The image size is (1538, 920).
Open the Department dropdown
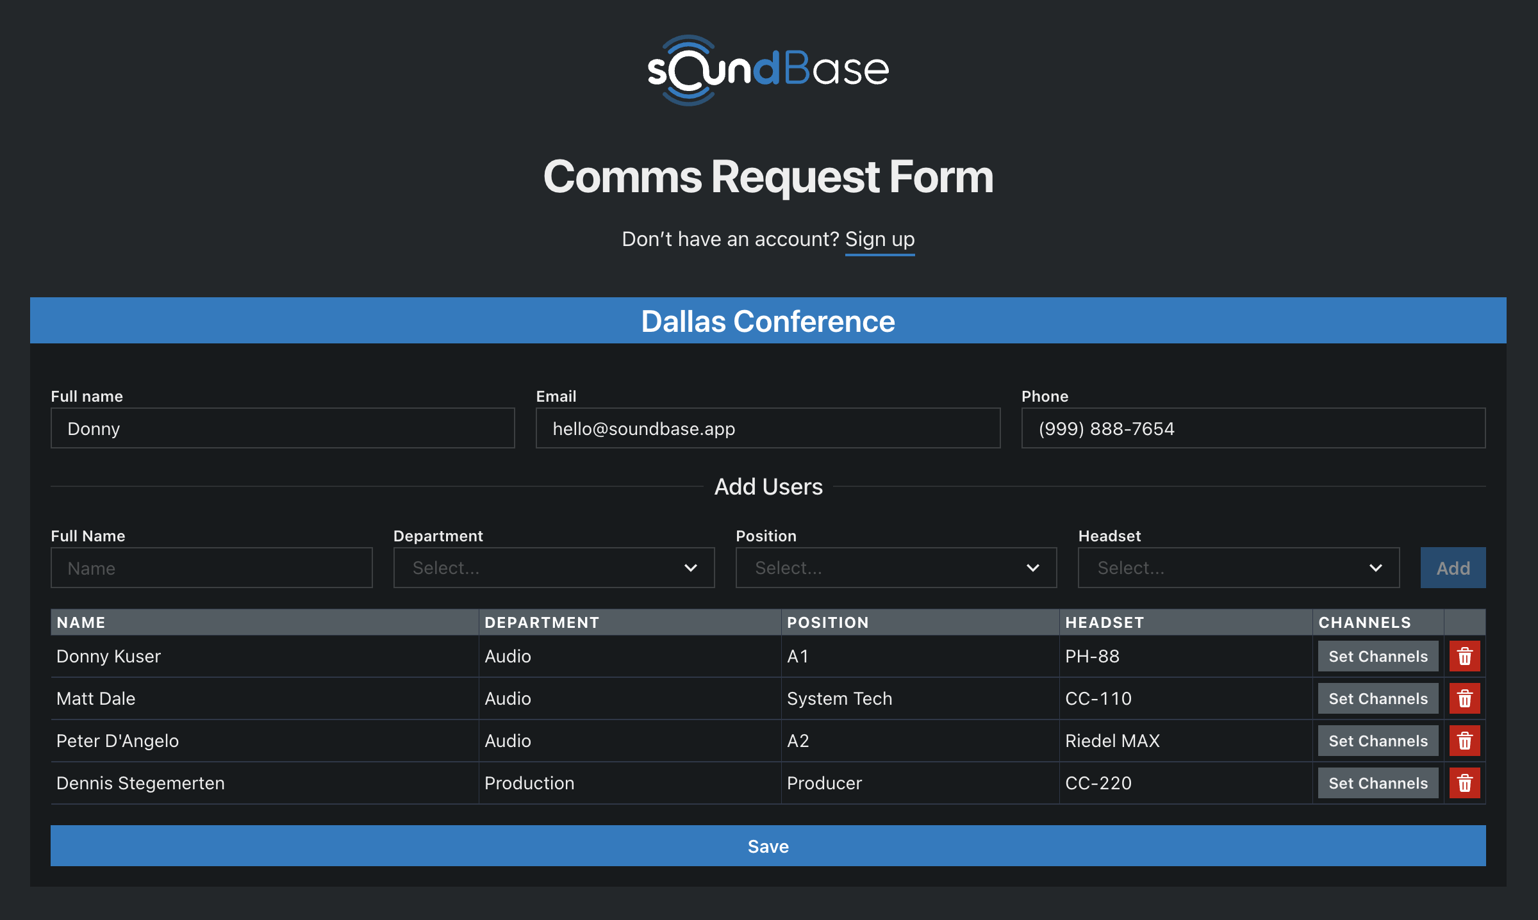pos(554,568)
